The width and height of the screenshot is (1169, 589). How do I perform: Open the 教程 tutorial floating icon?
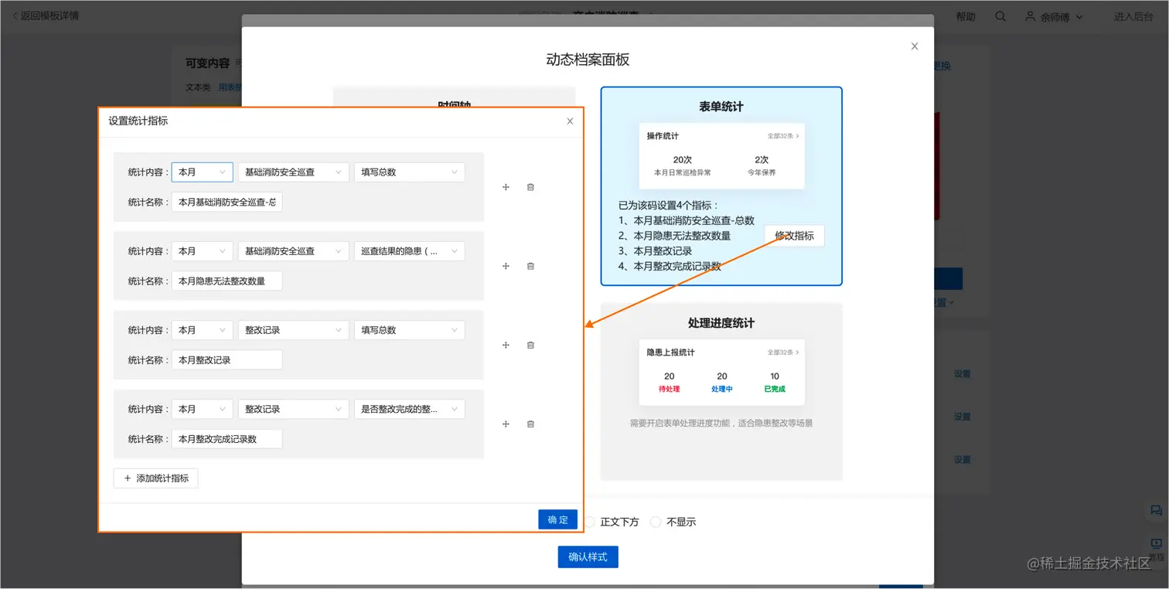tap(1156, 549)
